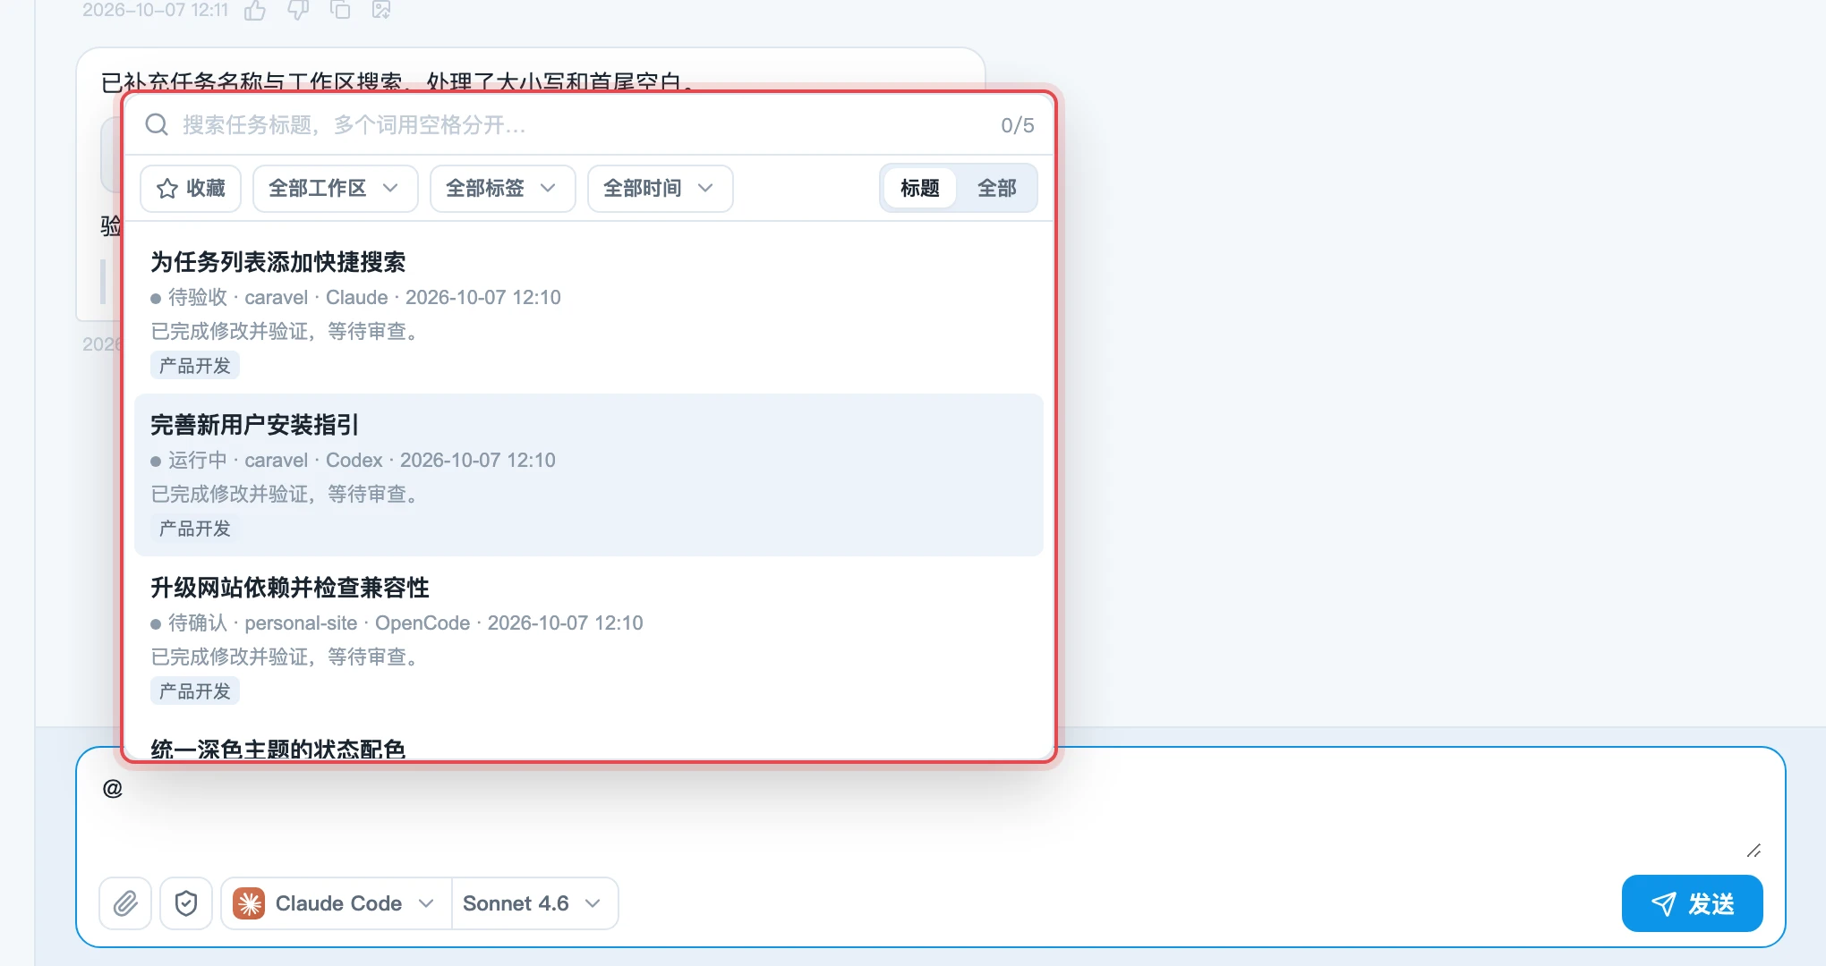
Task: Click the image export icon beside the copy icon
Action: pos(381,11)
